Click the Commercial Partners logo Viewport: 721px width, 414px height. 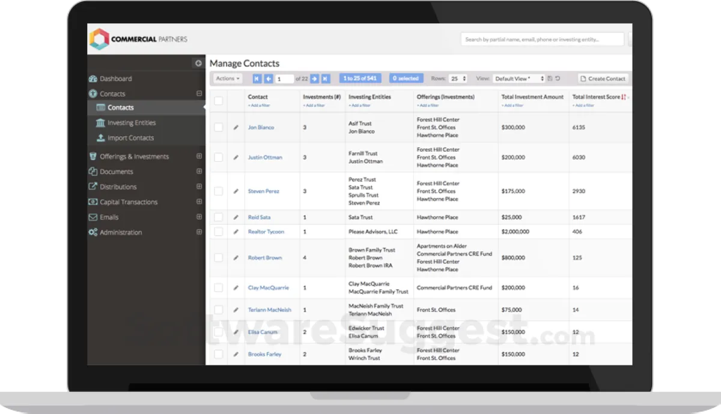point(138,39)
